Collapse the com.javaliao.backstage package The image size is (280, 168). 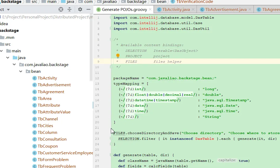[14, 64]
